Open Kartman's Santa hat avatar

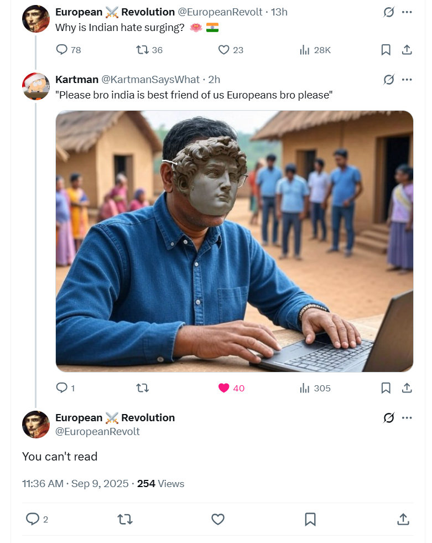click(x=36, y=86)
